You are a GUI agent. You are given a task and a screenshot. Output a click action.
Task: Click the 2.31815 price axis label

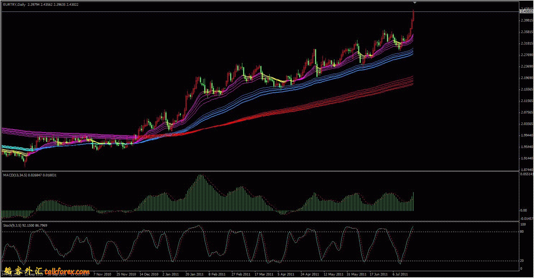click(526, 43)
